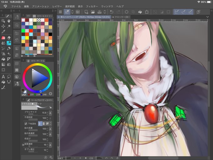Open the レイヤー menu
213x160 pixels.
[x=57, y=6]
